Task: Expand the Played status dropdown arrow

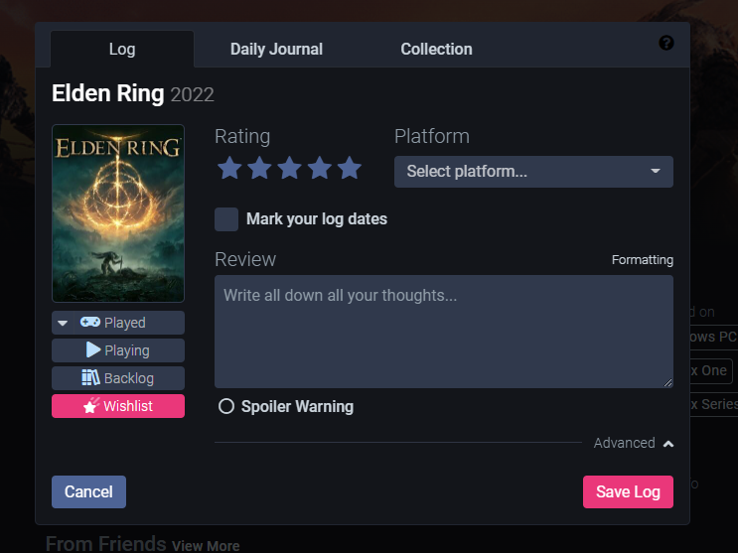Action: 63,323
